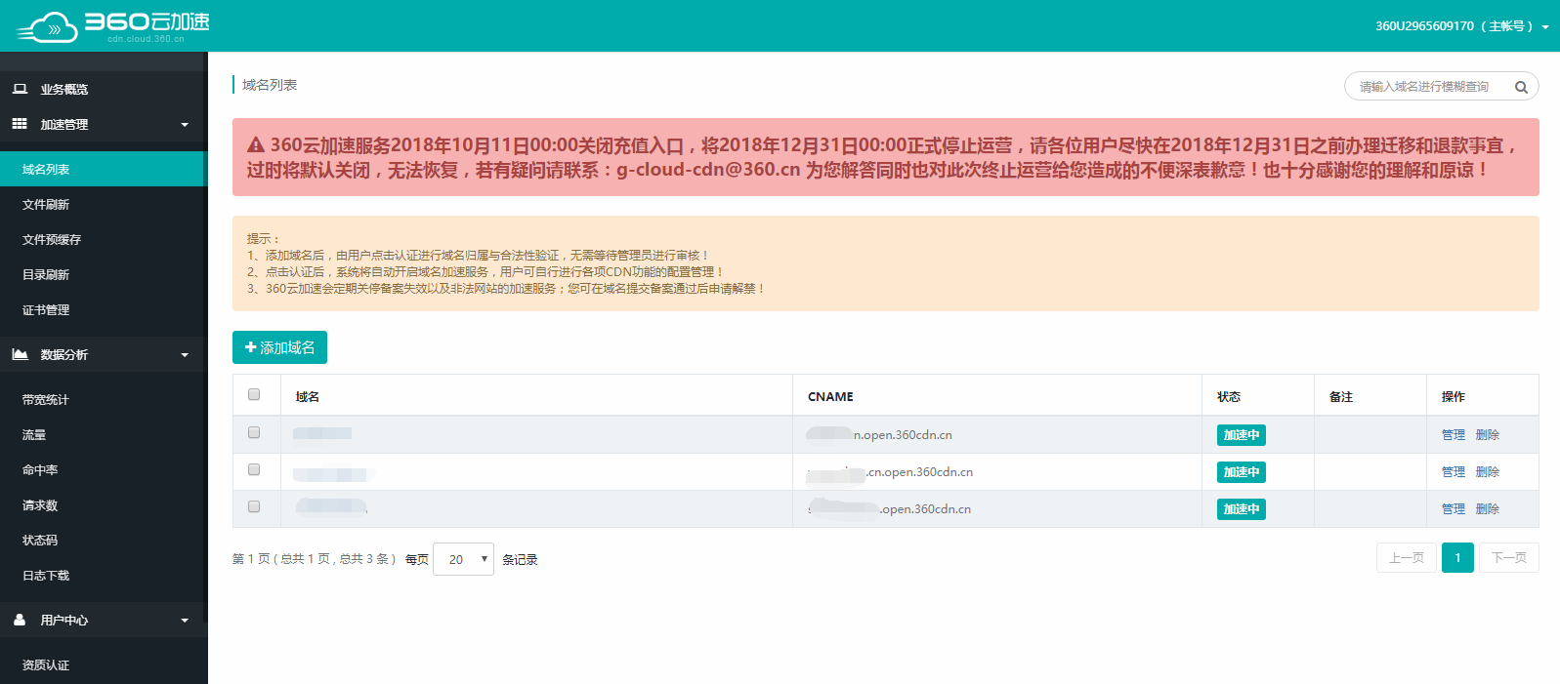The width and height of the screenshot is (1560, 684).
Task: Click the 条记录 label
Action: tap(520, 560)
